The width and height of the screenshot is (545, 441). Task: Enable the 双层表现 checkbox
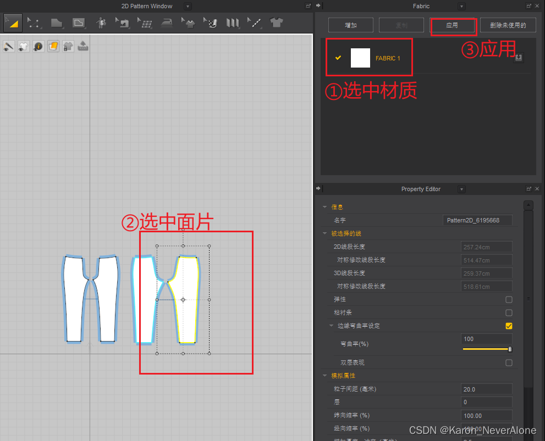pyautogui.click(x=509, y=362)
